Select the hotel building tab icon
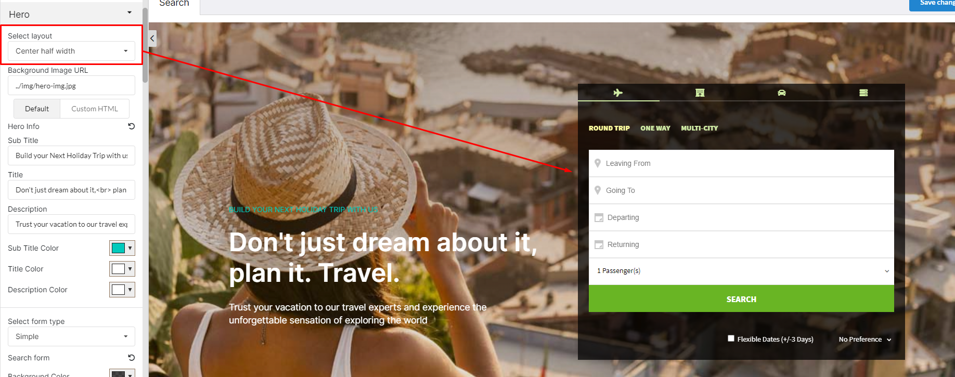 (700, 93)
